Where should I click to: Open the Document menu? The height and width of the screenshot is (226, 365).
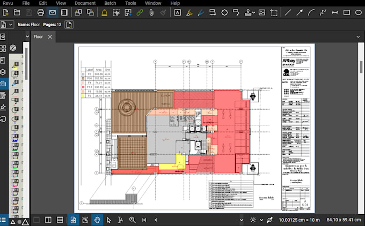click(x=85, y=3)
